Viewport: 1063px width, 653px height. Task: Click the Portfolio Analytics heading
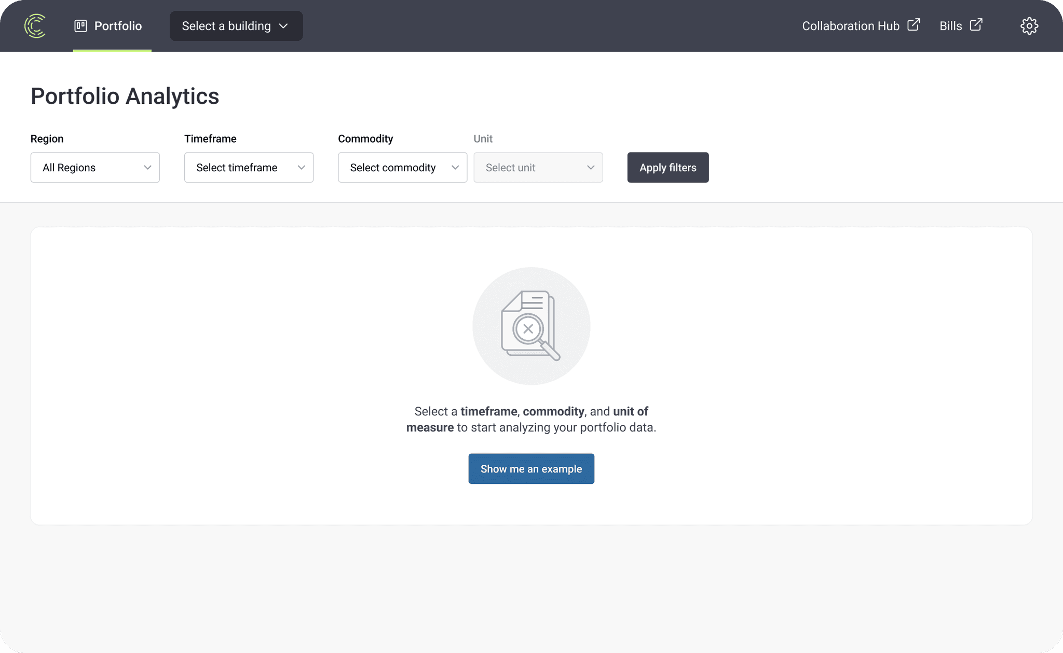click(125, 96)
